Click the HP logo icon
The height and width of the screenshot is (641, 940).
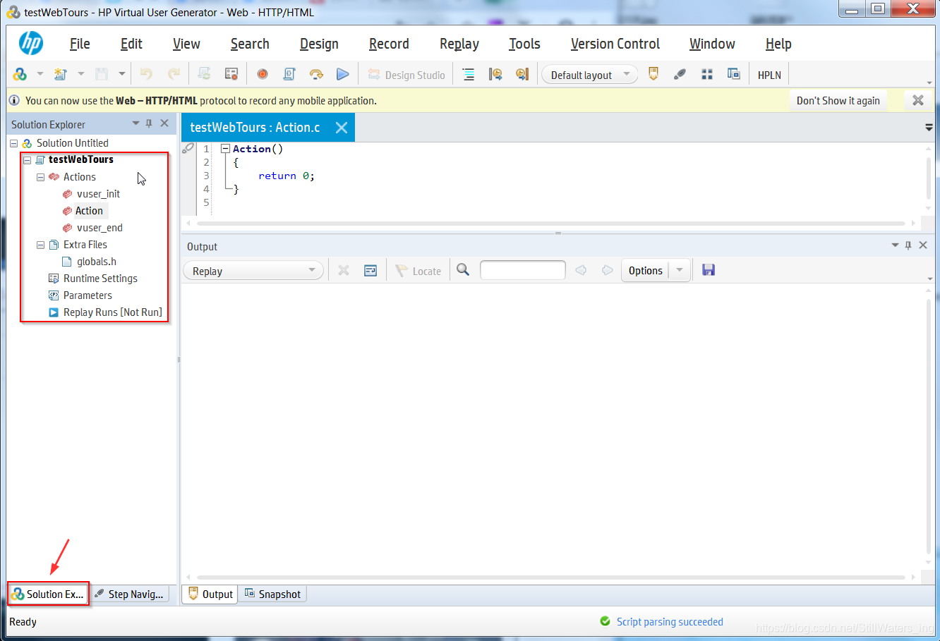tap(31, 44)
